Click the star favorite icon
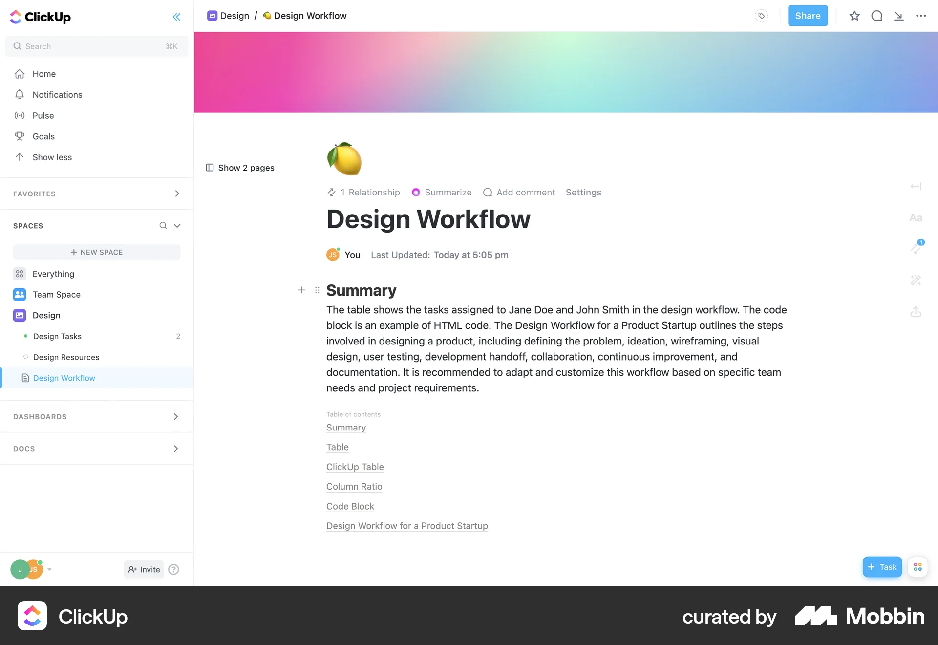This screenshot has width=938, height=645. 854,16
